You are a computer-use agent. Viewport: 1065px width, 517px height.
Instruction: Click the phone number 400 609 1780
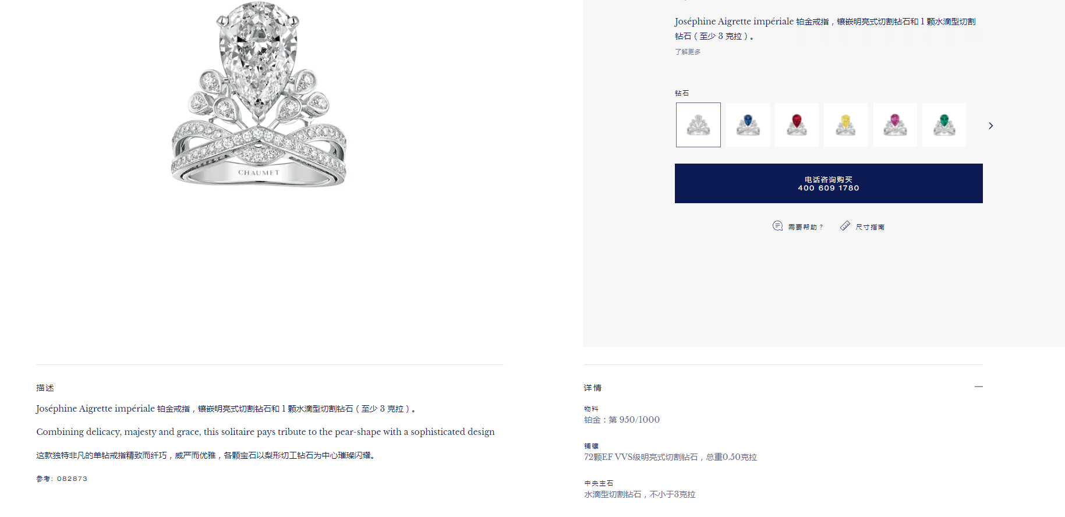pyautogui.click(x=829, y=188)
